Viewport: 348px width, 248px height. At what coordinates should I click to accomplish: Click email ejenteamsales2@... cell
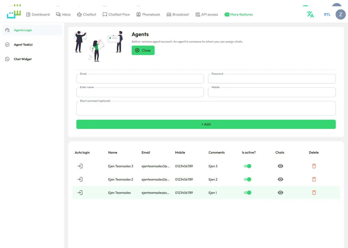click(156, 179)
